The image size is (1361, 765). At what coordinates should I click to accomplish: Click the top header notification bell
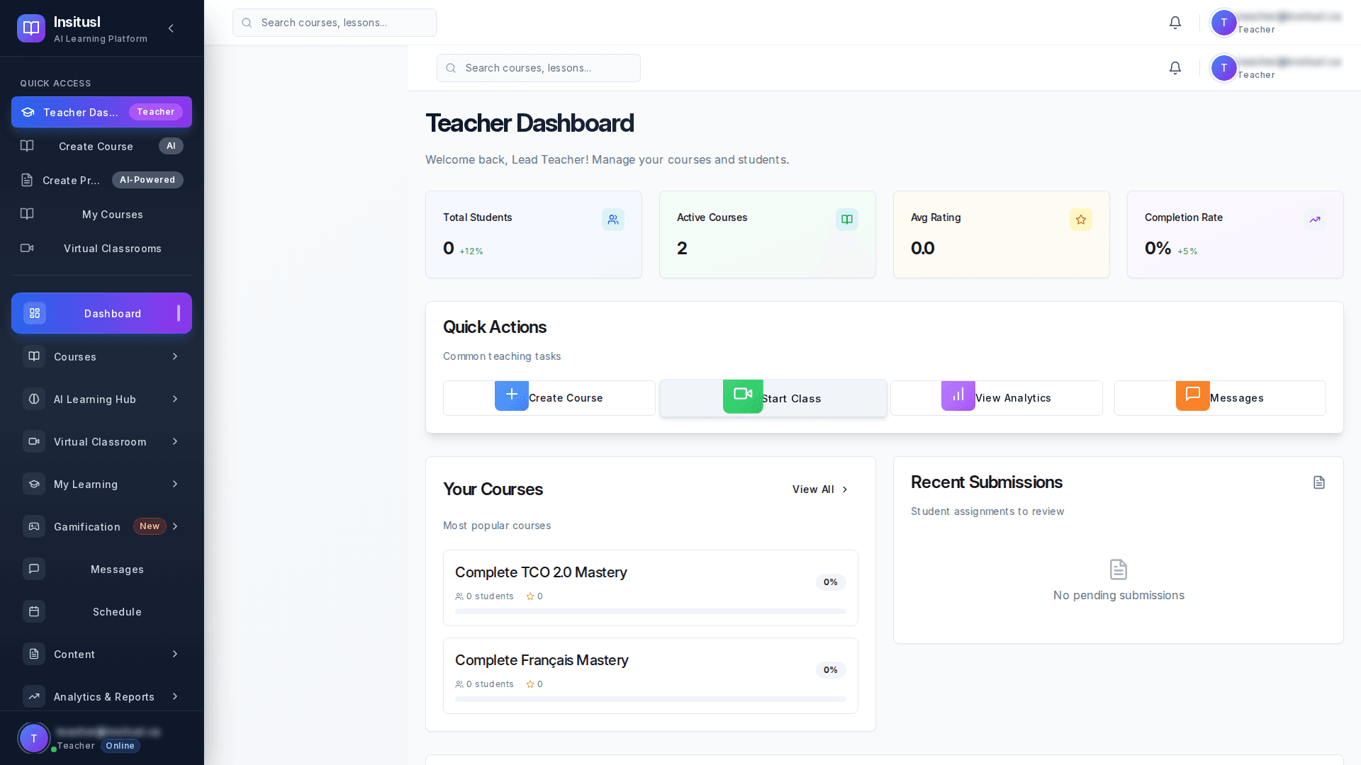tap(1175, 23)
